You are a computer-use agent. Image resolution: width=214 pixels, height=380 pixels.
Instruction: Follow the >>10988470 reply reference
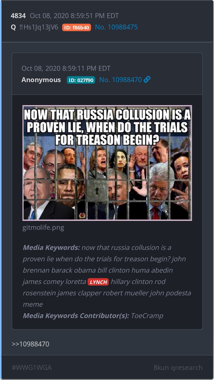point(30,344)
